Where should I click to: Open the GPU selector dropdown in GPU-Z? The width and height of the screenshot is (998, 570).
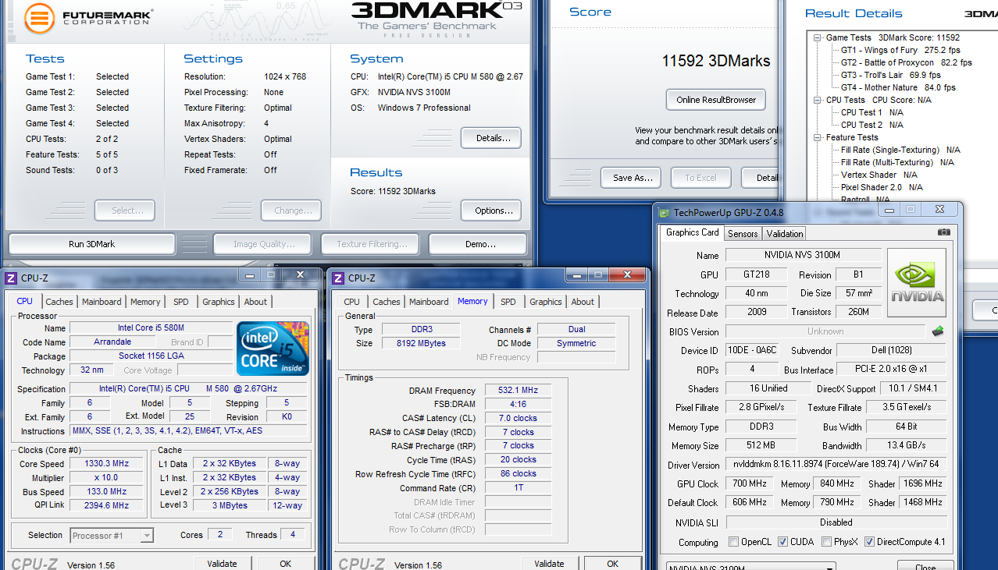coord(830,568)
